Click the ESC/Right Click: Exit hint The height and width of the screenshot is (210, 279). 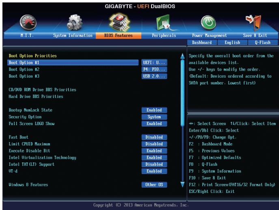[212, 191]
